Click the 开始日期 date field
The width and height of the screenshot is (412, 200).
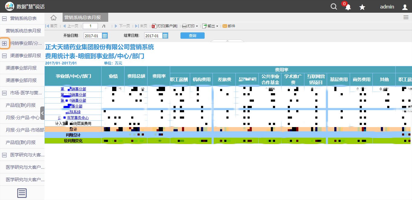[93, 36]
